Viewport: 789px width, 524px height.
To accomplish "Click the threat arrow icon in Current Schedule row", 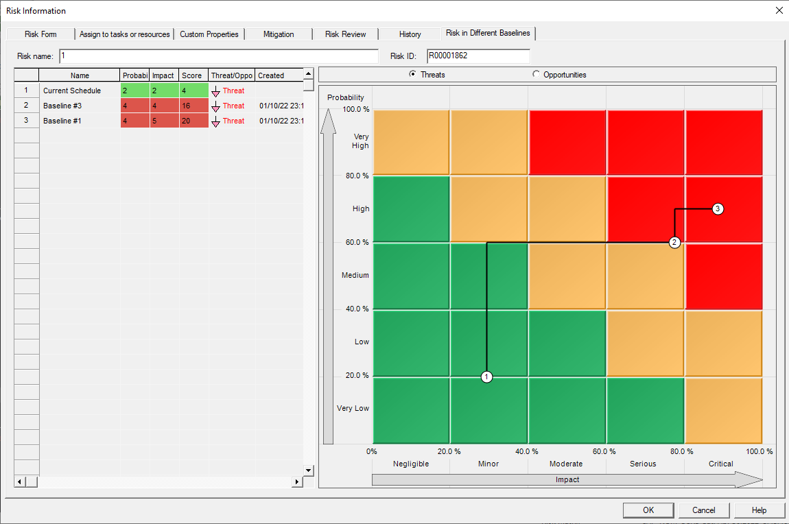I will click(x=215, y=91).
